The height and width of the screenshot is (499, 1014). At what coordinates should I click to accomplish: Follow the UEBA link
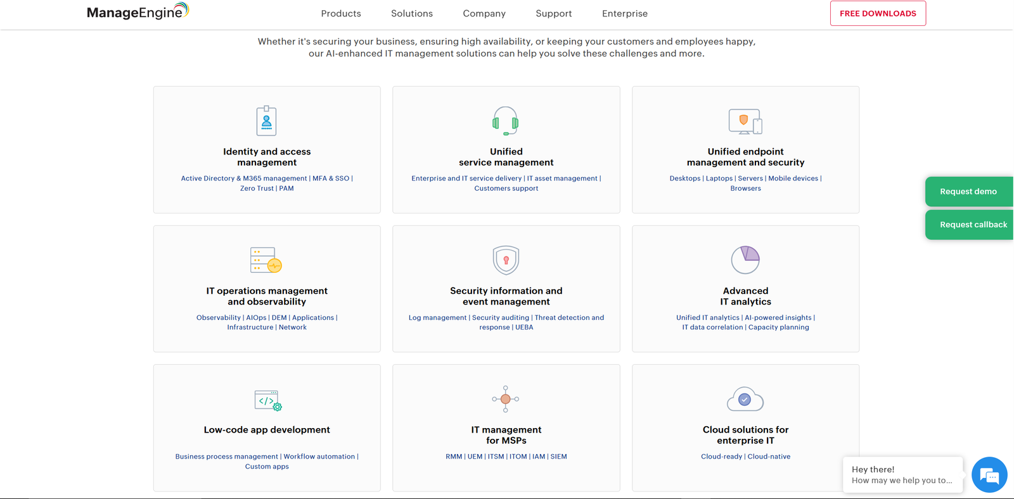pyautogui.click(x=524, y=327)
